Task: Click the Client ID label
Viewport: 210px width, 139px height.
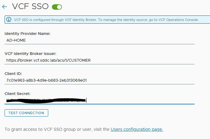Action: click(x=13, y=73)
